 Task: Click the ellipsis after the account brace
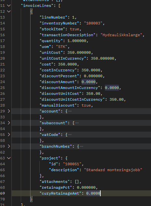pyautogui.click(x=70, y=111)
